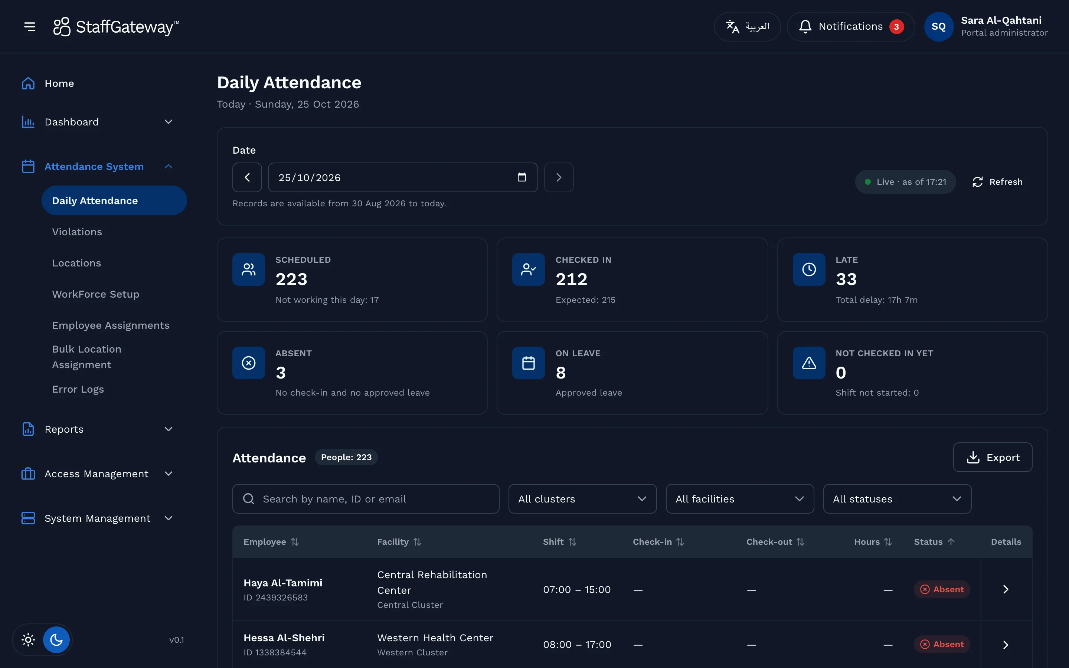
Task: Open the hamburger menu icon
Action: coord(30,26)
